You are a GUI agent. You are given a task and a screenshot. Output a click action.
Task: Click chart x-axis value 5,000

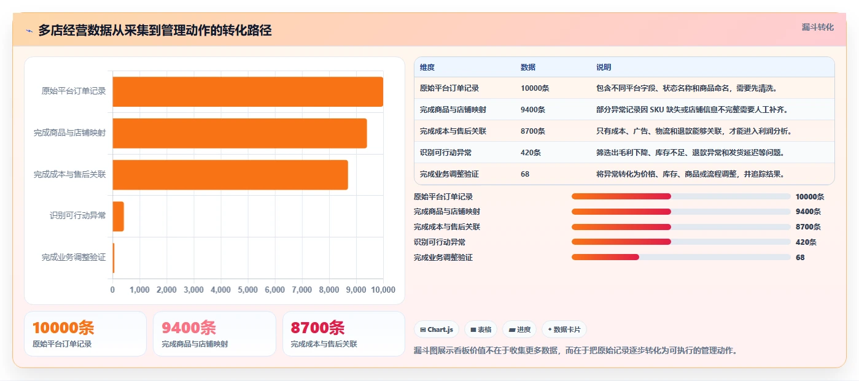point(247,290)
